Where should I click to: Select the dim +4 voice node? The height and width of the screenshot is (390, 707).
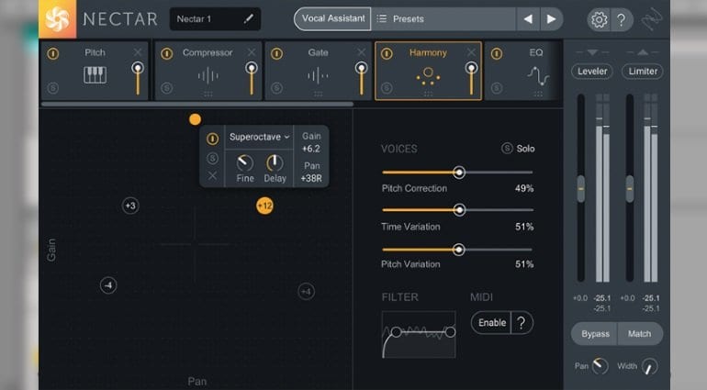point(306,292)
